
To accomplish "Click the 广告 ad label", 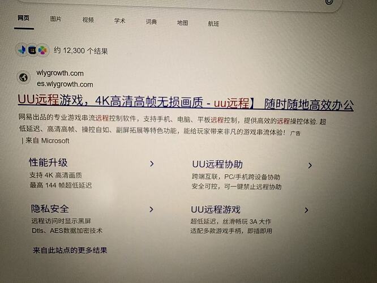I will point(295,133).
